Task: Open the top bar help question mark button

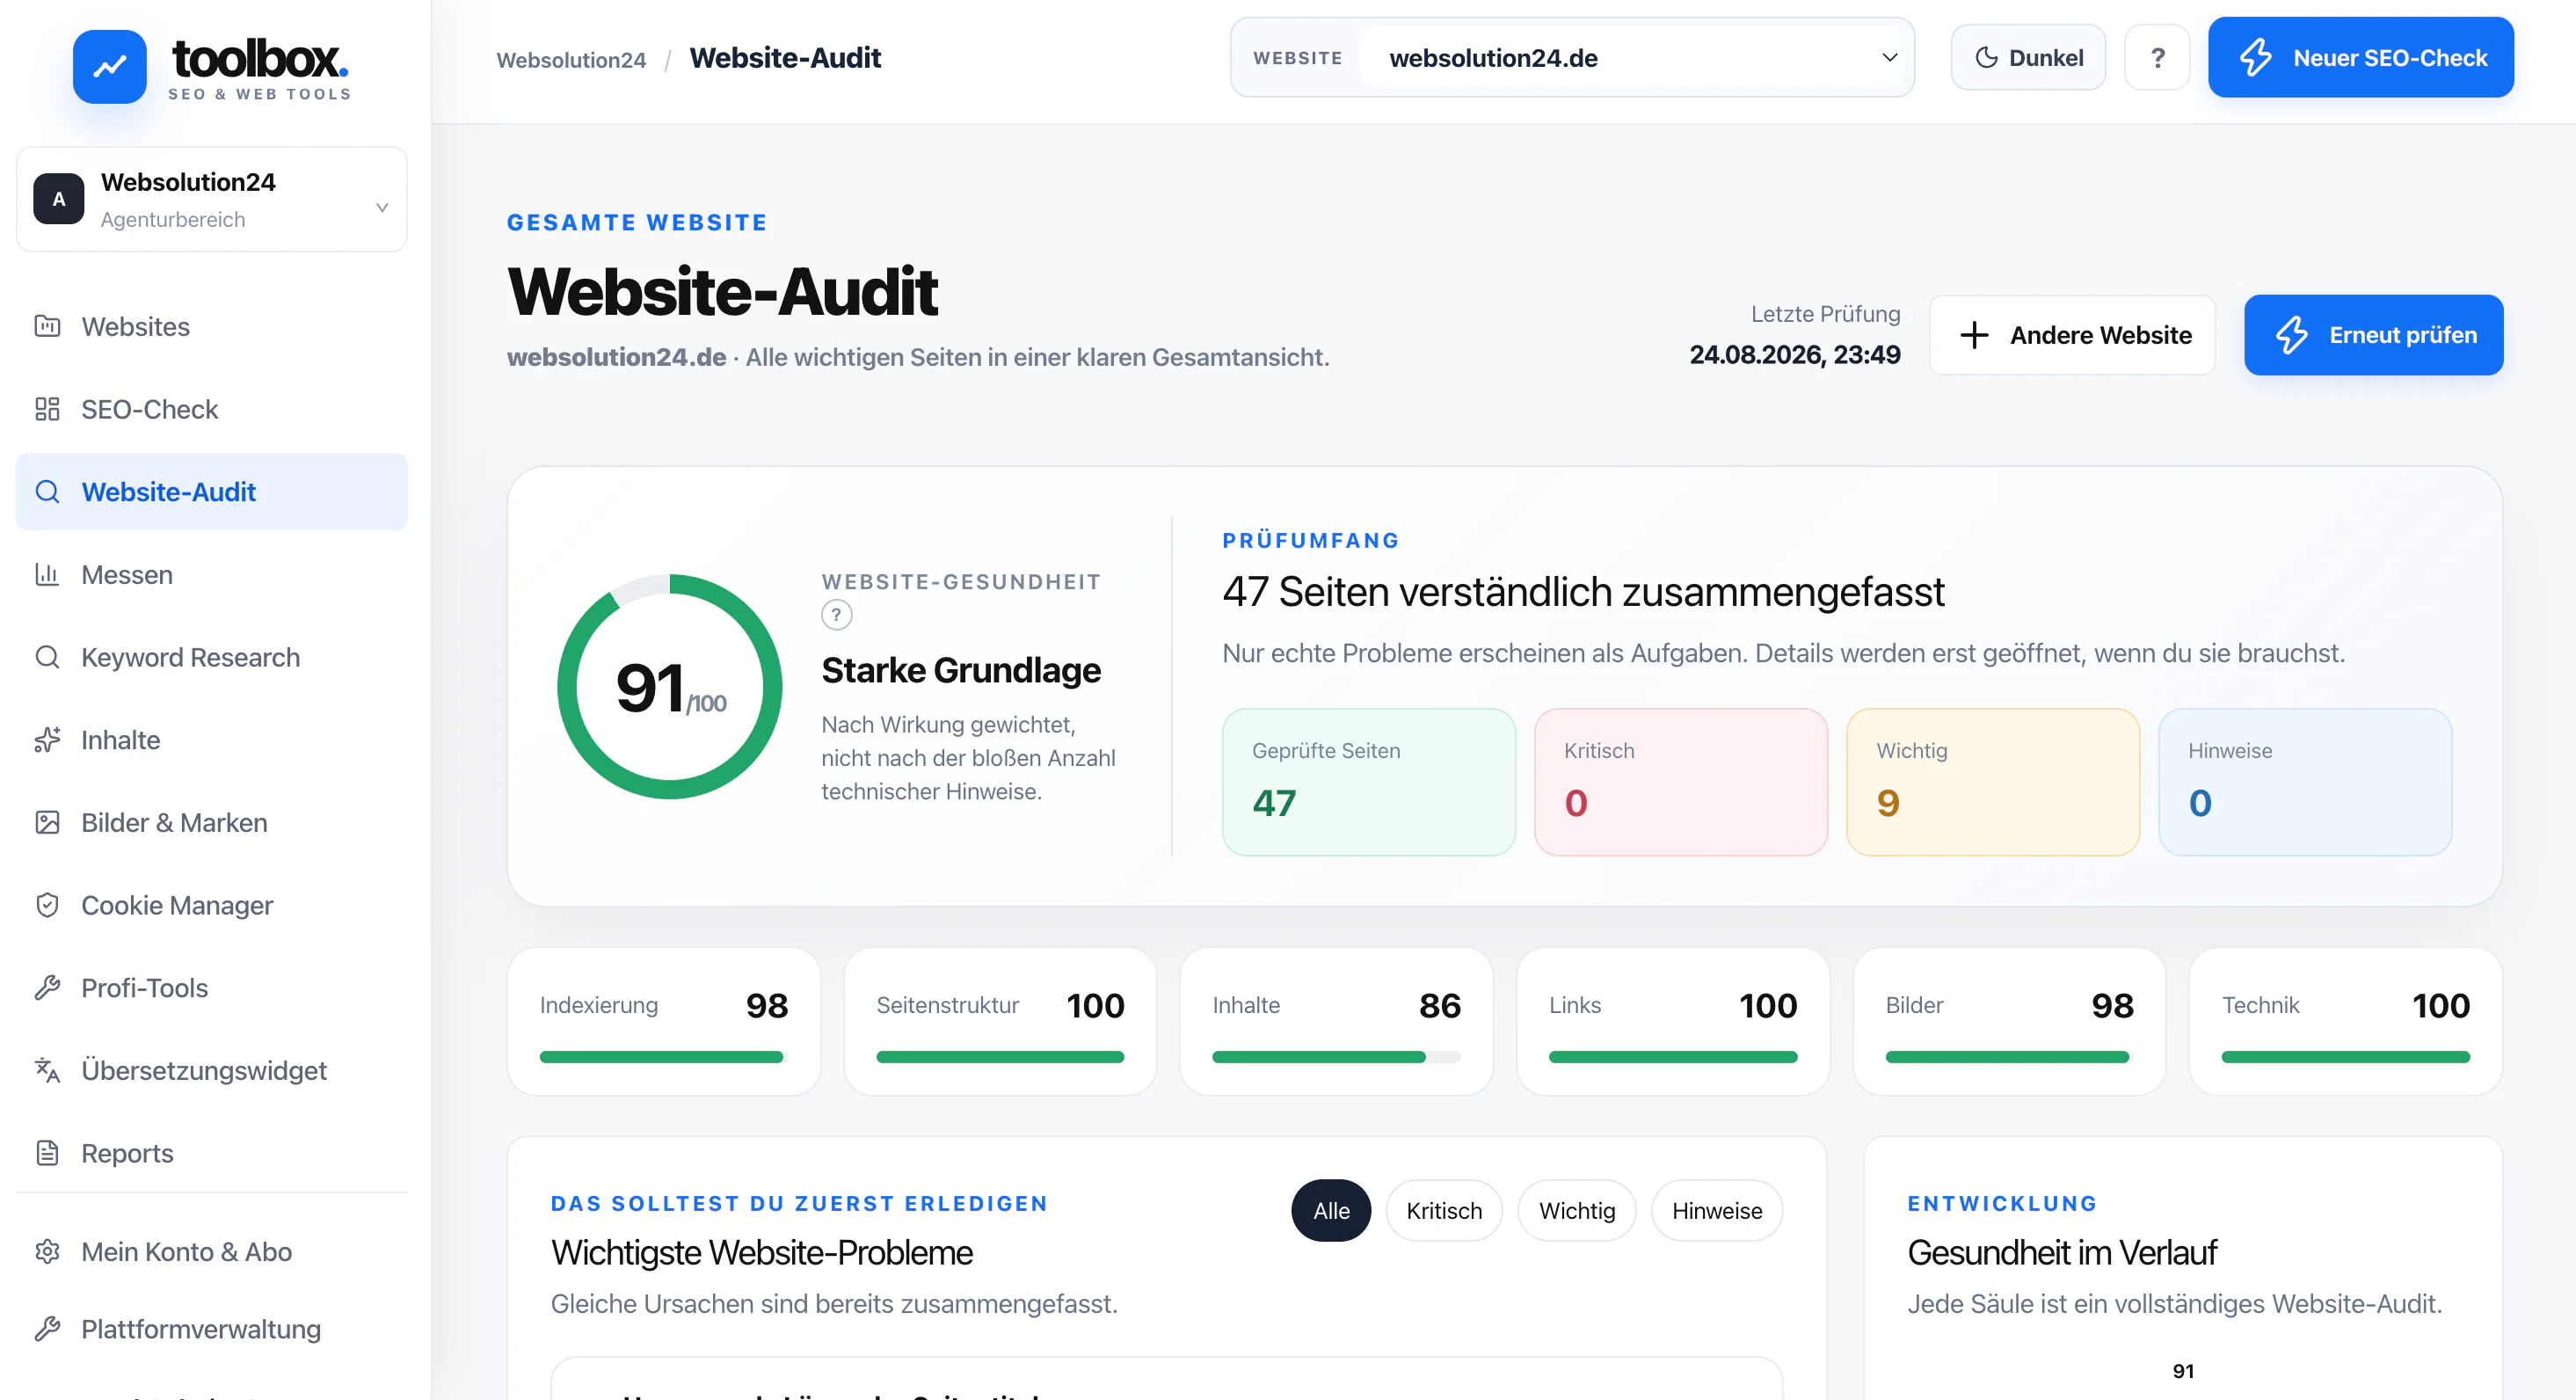Action: click(2157, 58)
